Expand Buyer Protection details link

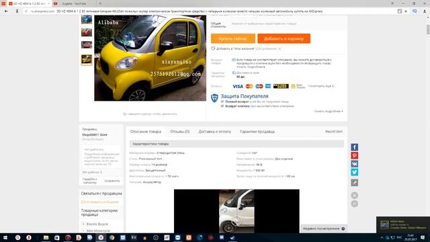tap(329, 112)
